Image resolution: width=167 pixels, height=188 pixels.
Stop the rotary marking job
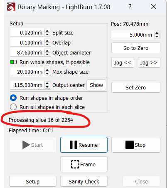click(136, 145)
